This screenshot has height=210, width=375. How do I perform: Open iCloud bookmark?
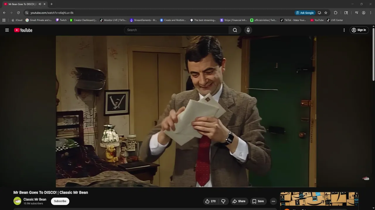tap(17, 20)
